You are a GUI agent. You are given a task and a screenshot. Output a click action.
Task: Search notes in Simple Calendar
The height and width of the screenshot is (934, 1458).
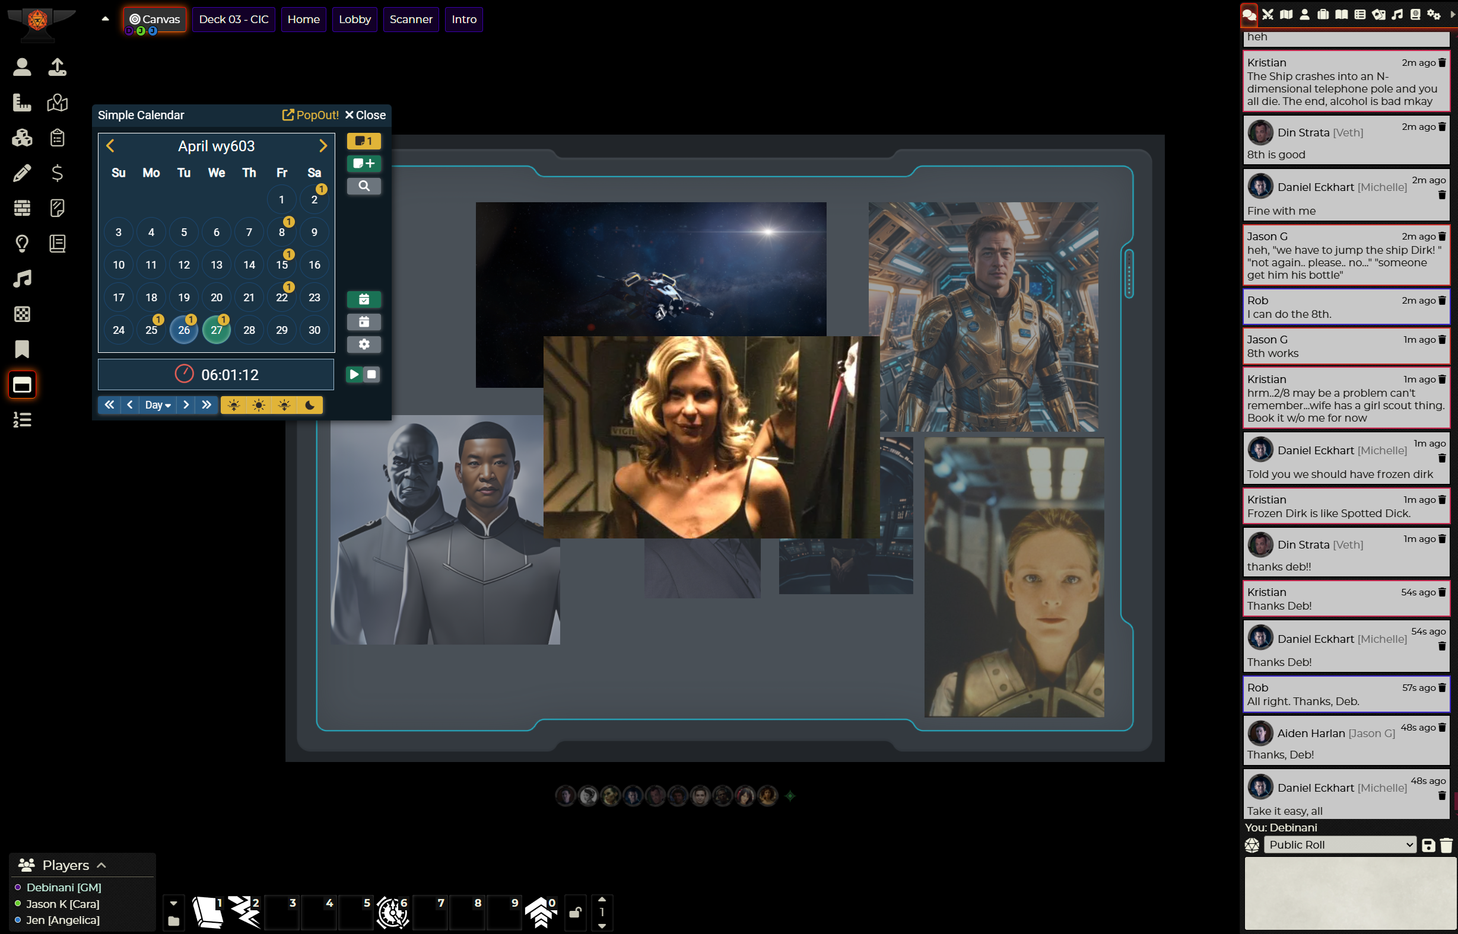(x=364, y=186)
